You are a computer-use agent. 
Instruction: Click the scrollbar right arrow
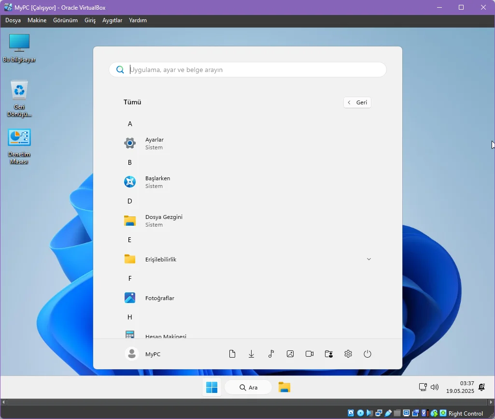click(491, 402)
